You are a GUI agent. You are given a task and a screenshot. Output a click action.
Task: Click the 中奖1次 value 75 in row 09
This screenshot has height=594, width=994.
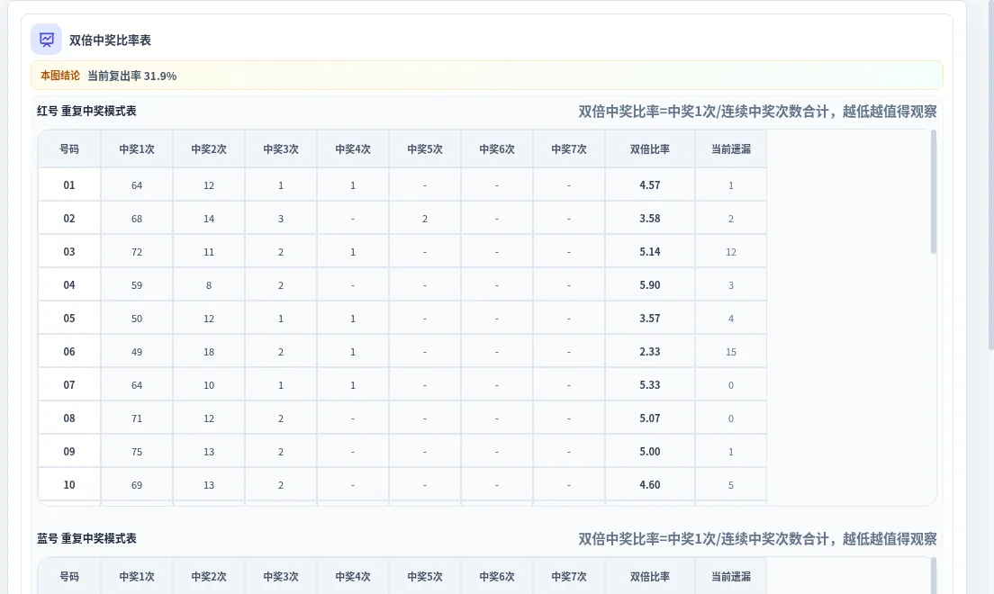(x=137, y=452)
